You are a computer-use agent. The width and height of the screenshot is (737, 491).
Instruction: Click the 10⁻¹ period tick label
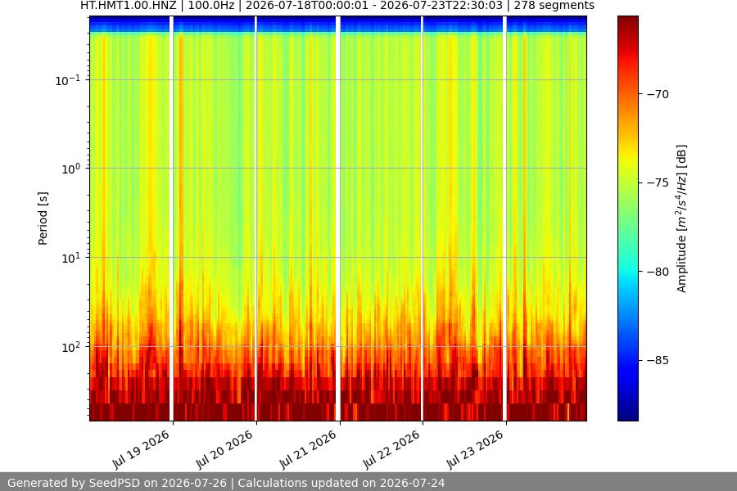click(x=68, y=80)
